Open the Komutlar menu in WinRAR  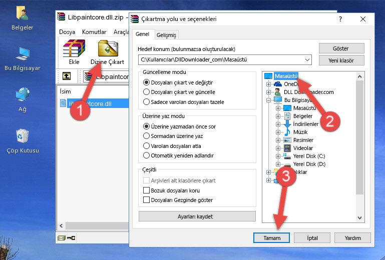pyautogui.click(x=94, y=32)
